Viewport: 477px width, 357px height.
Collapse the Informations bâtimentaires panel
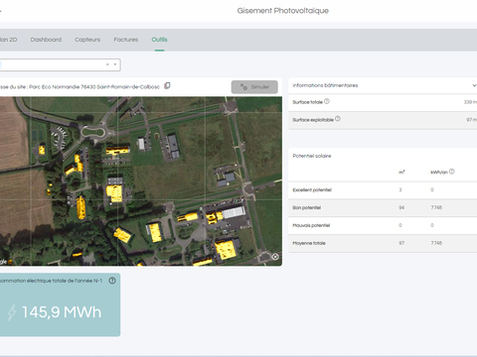[x=474, y=85]
